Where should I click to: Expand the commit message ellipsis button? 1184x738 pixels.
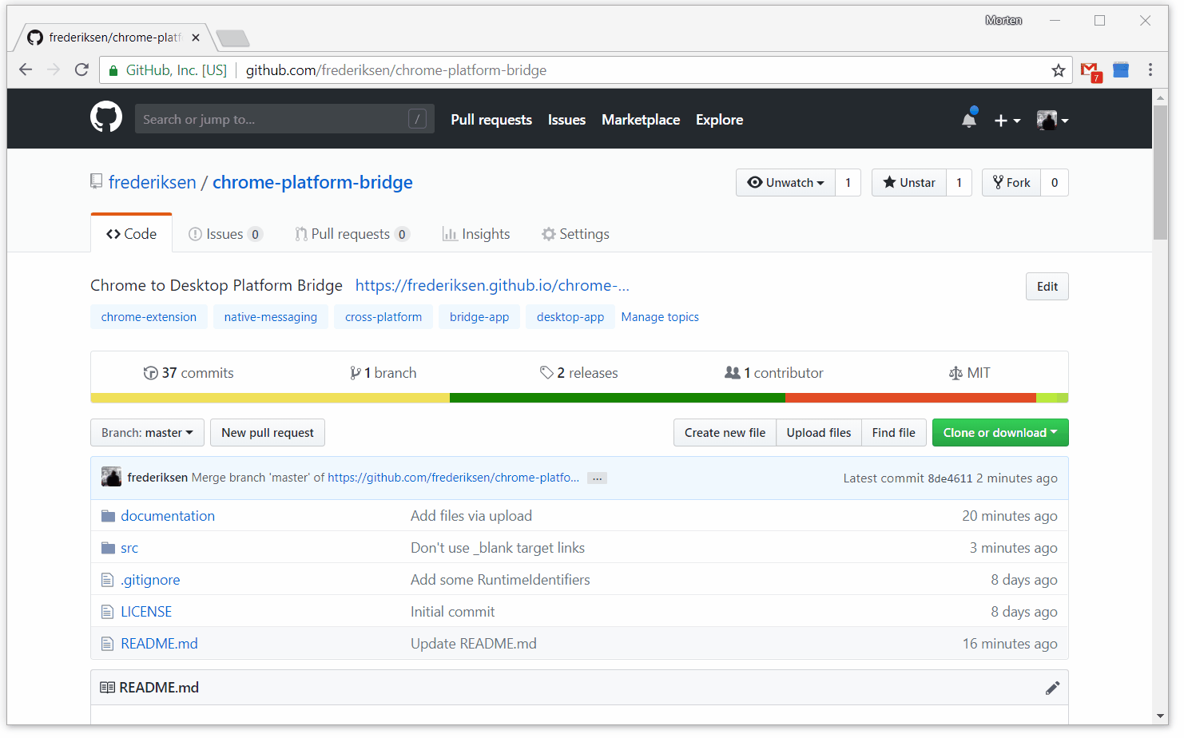(597, 478)
